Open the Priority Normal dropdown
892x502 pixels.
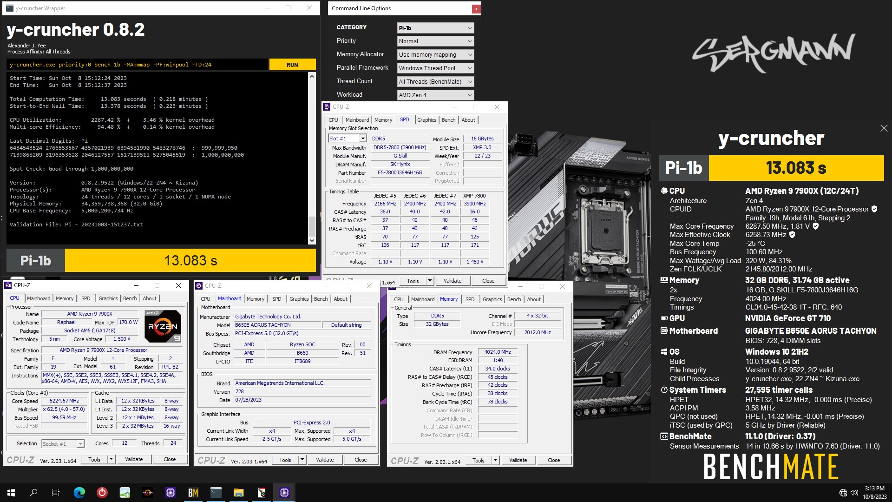point(435,41)
